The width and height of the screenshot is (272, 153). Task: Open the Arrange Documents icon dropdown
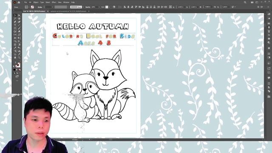pyautogui.click(x=252, y=2)
